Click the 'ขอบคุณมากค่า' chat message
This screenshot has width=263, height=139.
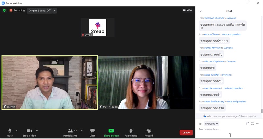click(210, 95)
